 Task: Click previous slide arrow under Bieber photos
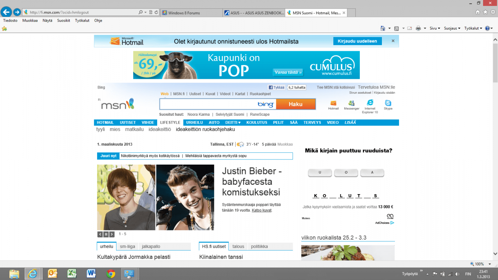pos(100,234)
